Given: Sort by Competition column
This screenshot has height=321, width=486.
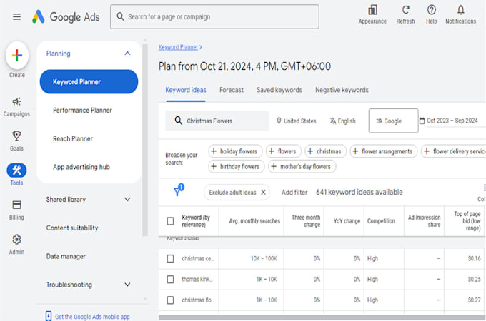Looking at the screenshot, I should tap(381, 221).
